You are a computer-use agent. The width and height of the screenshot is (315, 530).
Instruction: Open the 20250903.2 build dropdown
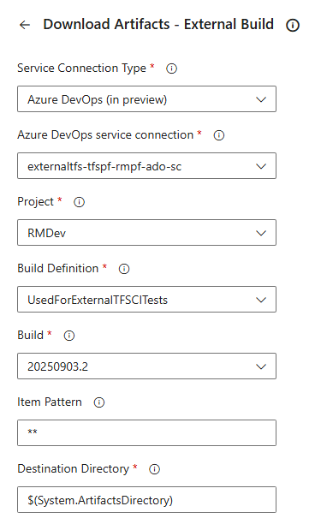(x=146, y=366)
